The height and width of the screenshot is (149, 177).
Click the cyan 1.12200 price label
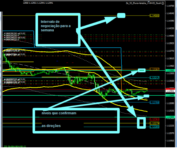154,127
